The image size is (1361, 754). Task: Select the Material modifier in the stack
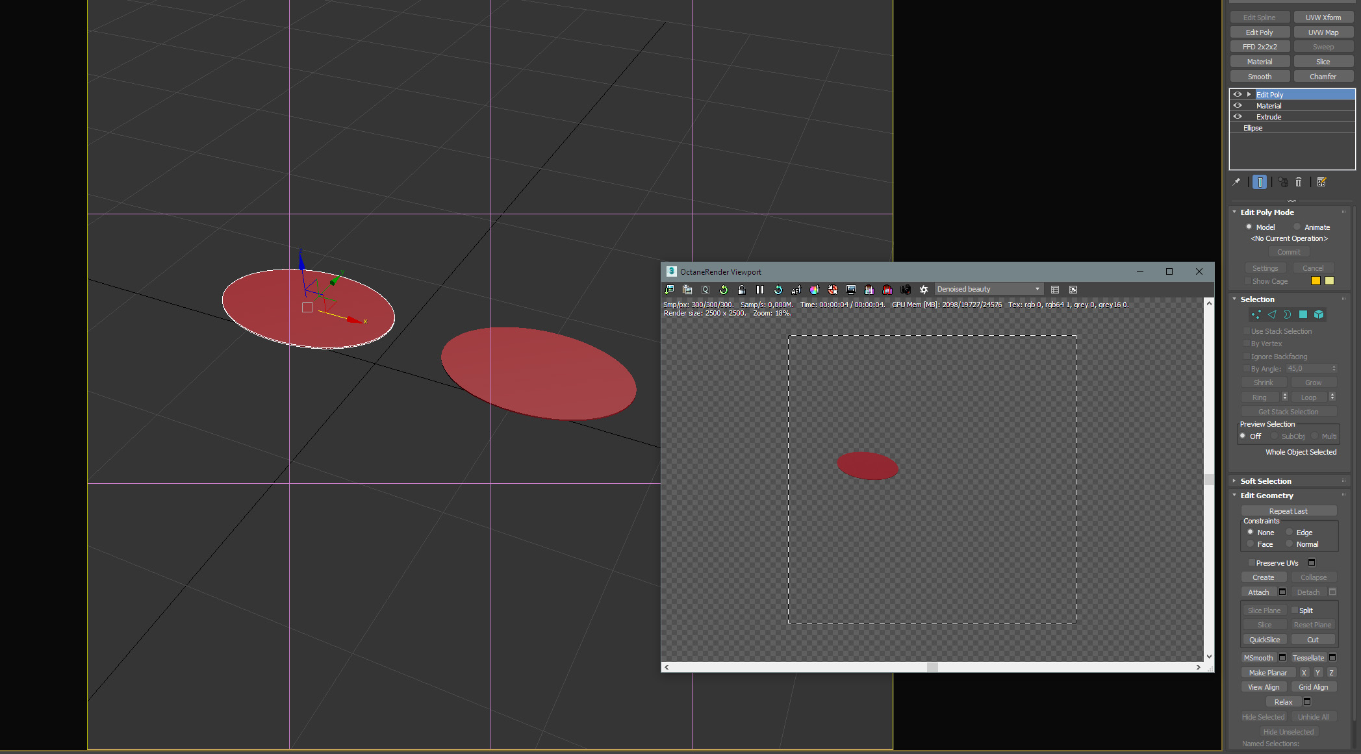coord(1268,106)
